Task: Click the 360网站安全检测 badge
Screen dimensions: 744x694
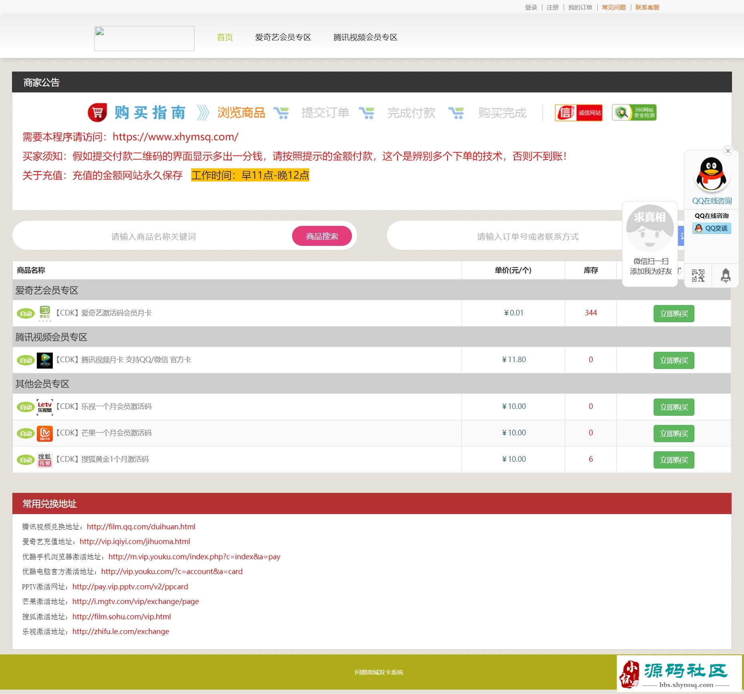Action: pos(634,113)
